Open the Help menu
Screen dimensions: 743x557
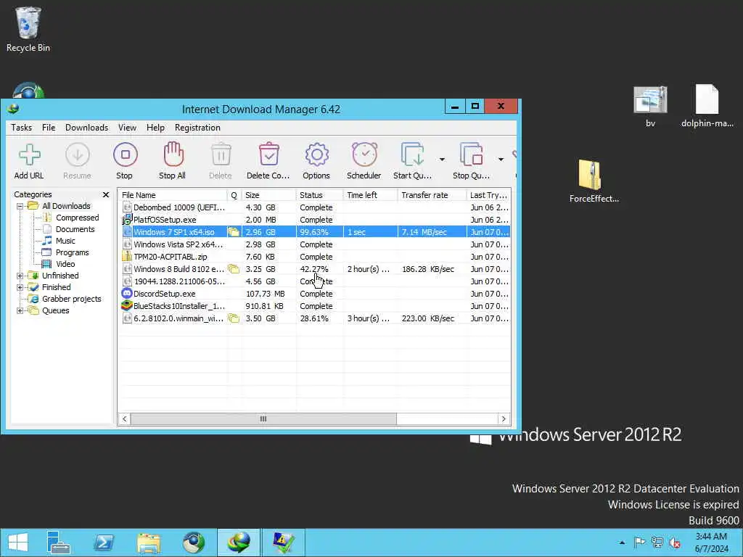155,128
